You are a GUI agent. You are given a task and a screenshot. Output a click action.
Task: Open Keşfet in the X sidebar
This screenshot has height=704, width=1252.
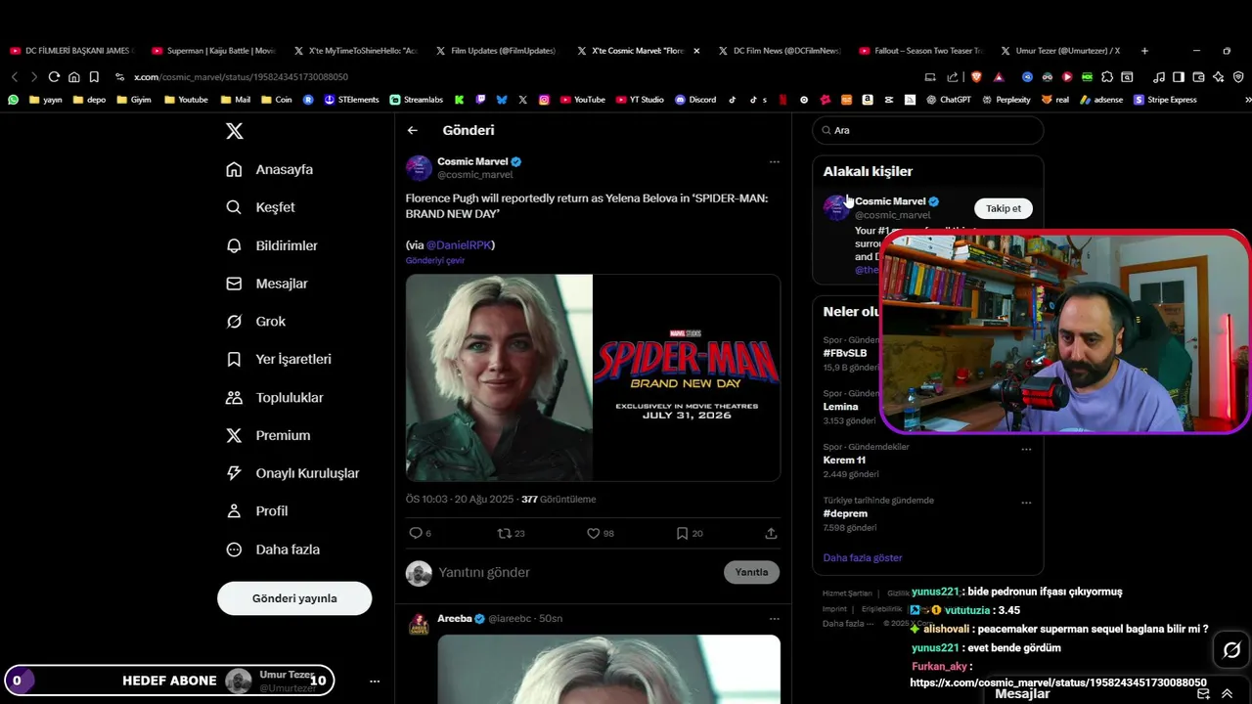pyautogui.click(x=260, y=207)
